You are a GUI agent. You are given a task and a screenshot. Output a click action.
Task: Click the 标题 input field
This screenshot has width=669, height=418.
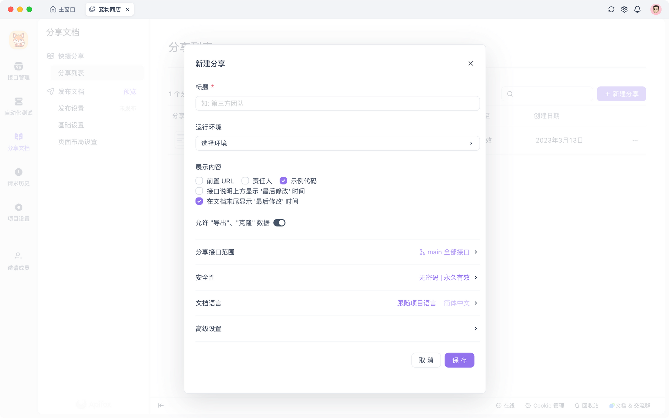(338, 104)
